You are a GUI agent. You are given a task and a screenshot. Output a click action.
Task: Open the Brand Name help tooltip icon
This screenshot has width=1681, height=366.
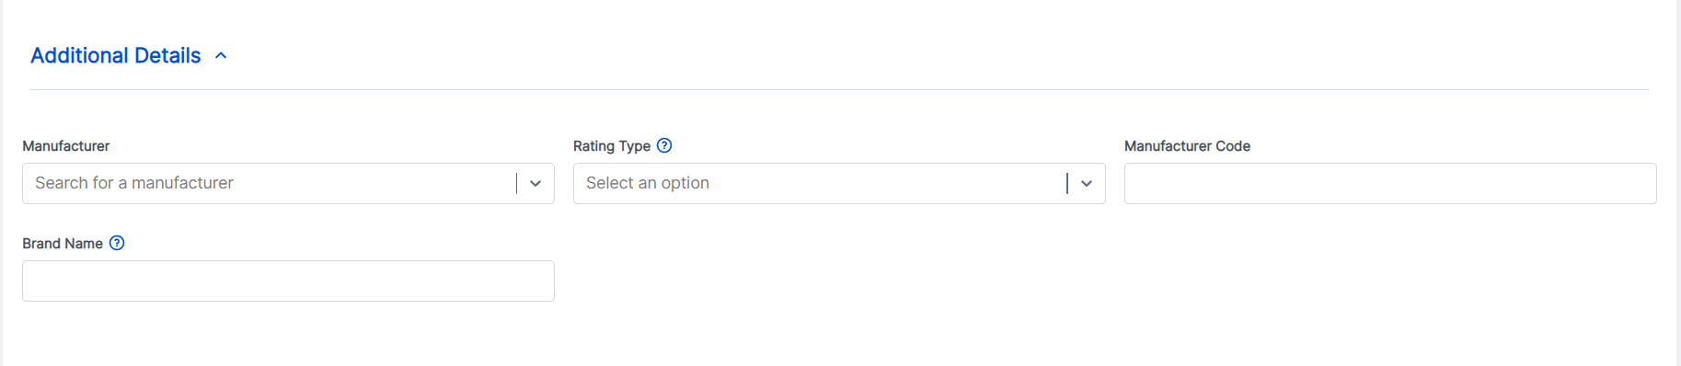click(x=117, y=243)
